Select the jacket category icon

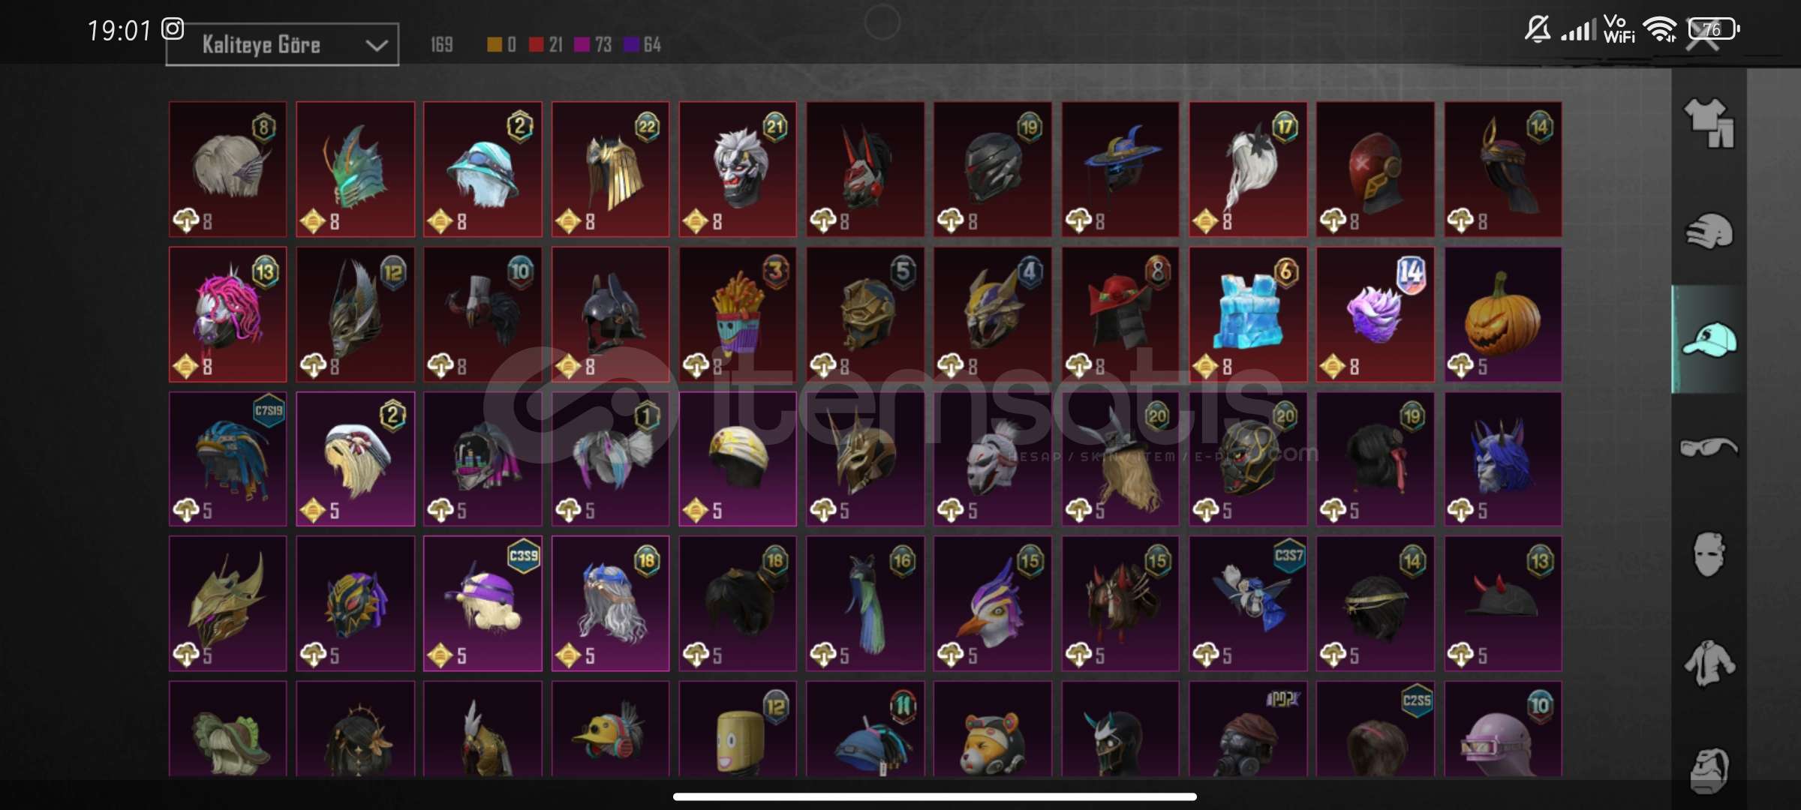[1709, 663]
